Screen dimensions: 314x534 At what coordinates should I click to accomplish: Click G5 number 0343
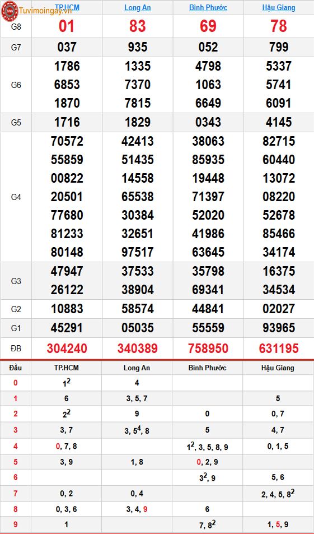pos(208,122)
